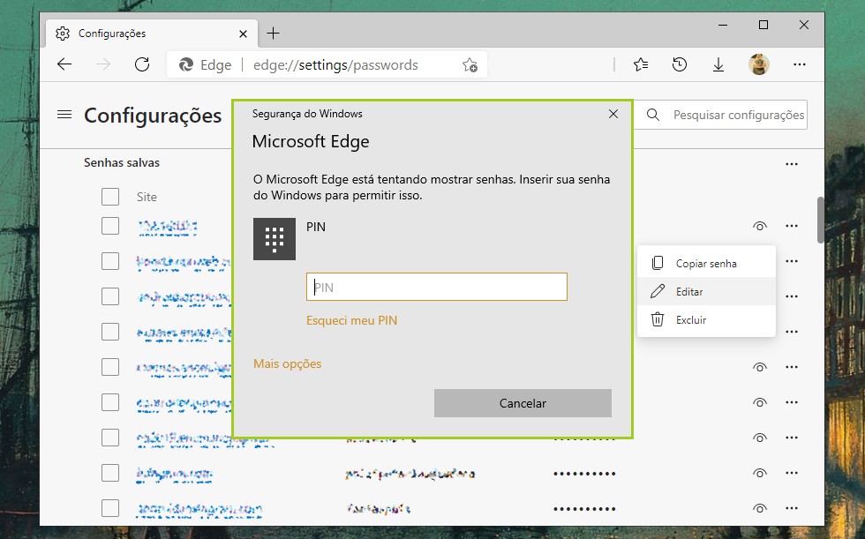The height and width of the screenshot is (539, 865).
Task: Choose Editar from the context menu
Action: point(706,291)
